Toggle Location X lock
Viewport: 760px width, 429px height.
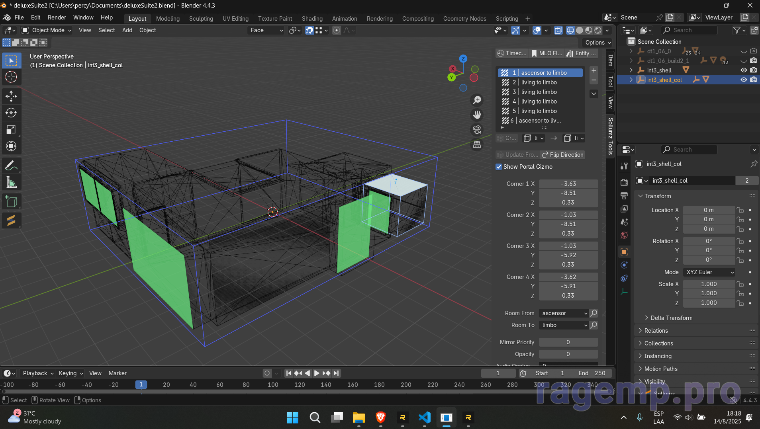click(x=740, y=210)
